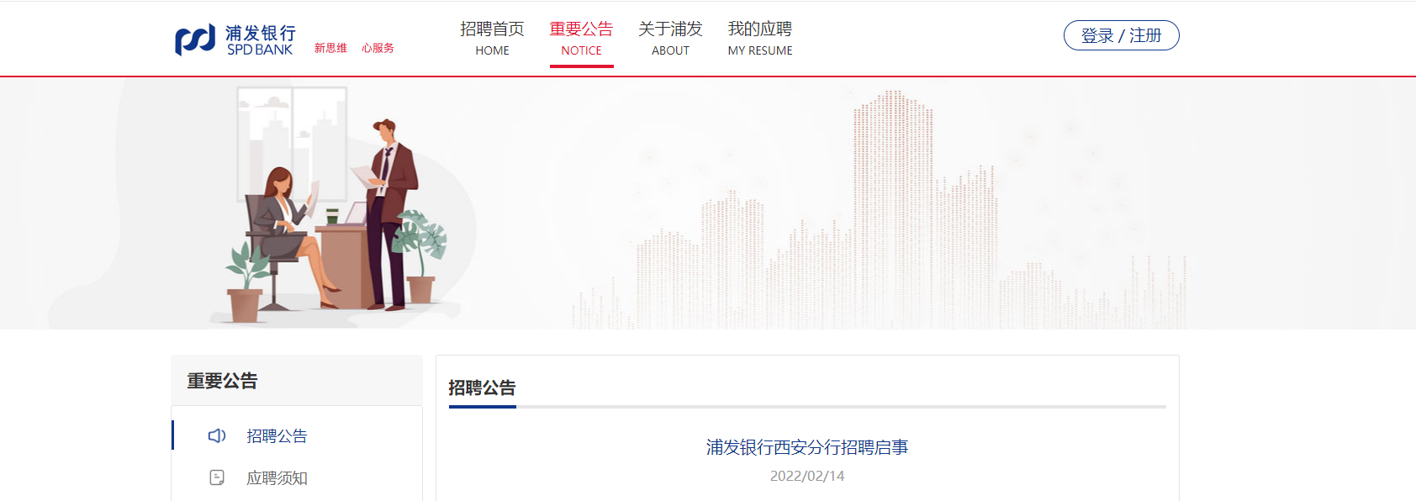Open 我的应聘 MY RESUME menu
The width and height of the screenshot is (1416, 501).
[760, 39]
